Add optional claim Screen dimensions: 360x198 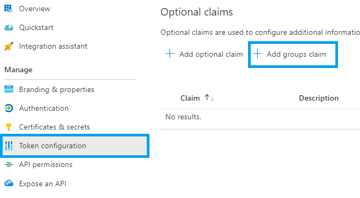pyautogui.click(x=204, y=54)
